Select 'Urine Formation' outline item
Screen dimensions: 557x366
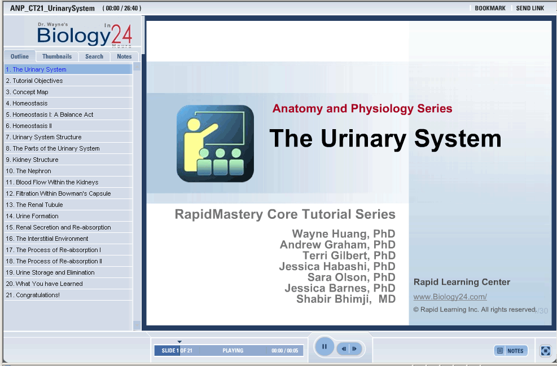(37, 216)
